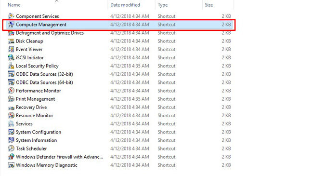Screen dimensions: 313x176
Task: Select the iSCSI Initiator file name
Action: coord(30,57)
